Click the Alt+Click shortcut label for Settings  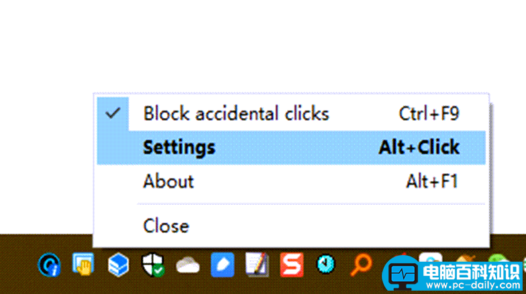[419, 148]
